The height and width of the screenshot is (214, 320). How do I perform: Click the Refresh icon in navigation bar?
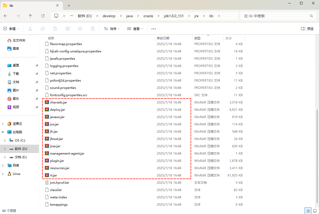pos(43,16)
